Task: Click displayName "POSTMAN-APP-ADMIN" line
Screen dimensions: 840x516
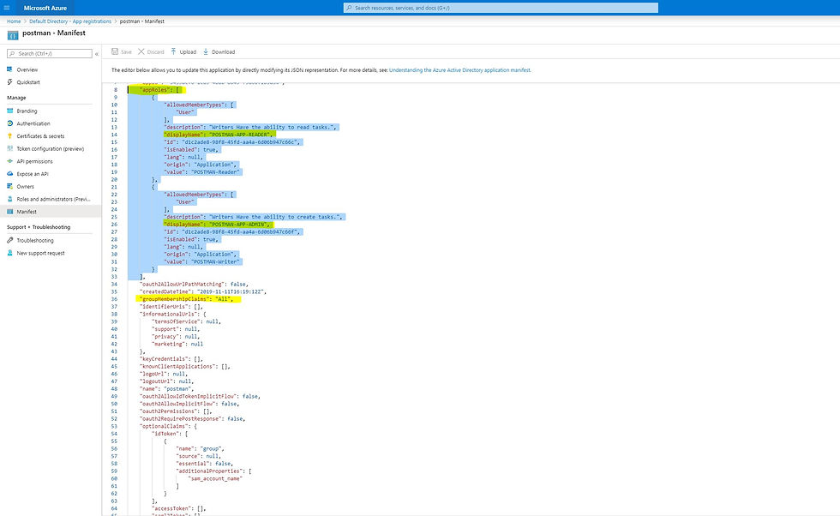Action: pyautogui.click(x=218, y=225)
